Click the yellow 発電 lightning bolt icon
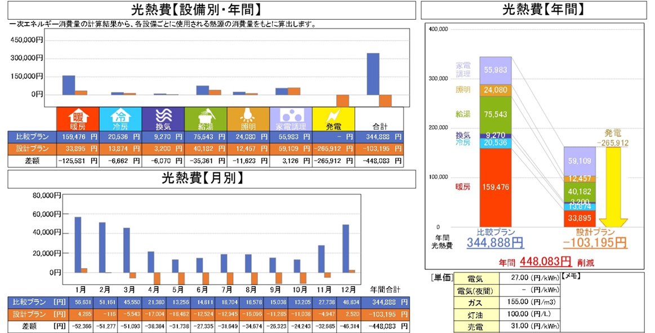Image resolution: width=655 pixels, height=333 pixels. point(333,118)
